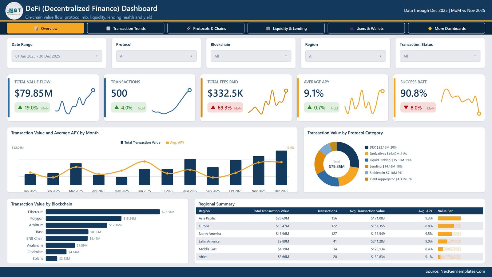Open the Date Range dropdown
Viewport: 492px width, 277px height.
click(57, 56)
